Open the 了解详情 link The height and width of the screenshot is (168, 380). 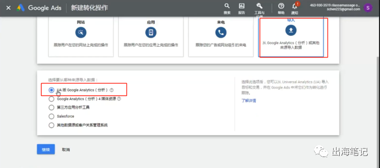pos(248,101)
